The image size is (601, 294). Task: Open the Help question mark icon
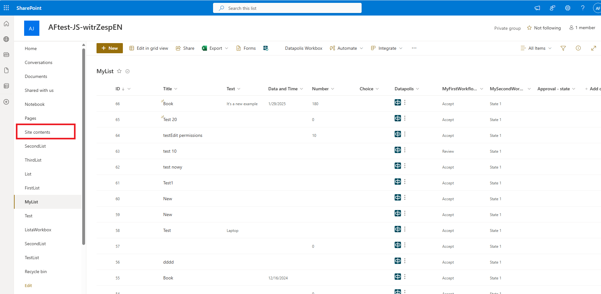583,8
